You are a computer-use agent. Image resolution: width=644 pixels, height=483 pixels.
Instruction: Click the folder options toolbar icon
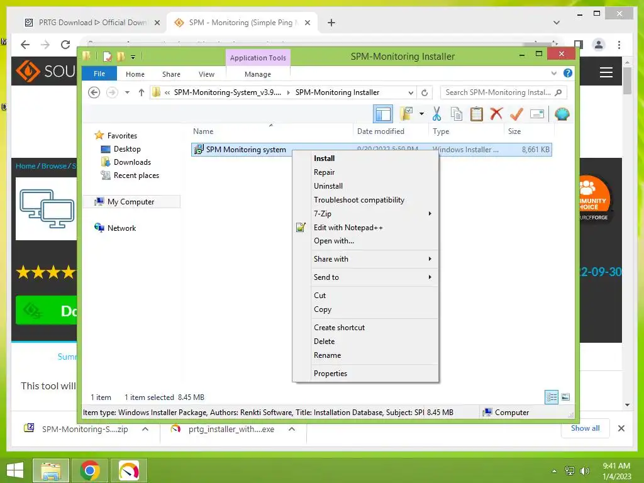(406, 114)
